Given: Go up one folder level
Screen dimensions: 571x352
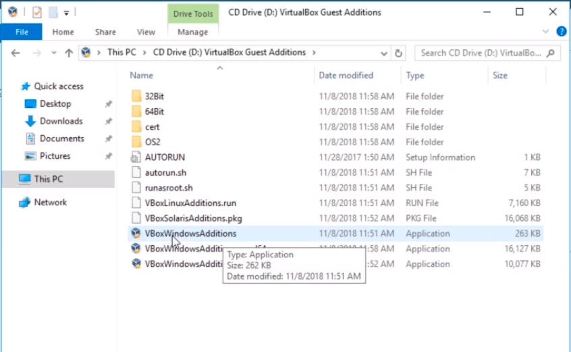Looking at the screenshot, I should pyautogui.click(x=68, y=53).
